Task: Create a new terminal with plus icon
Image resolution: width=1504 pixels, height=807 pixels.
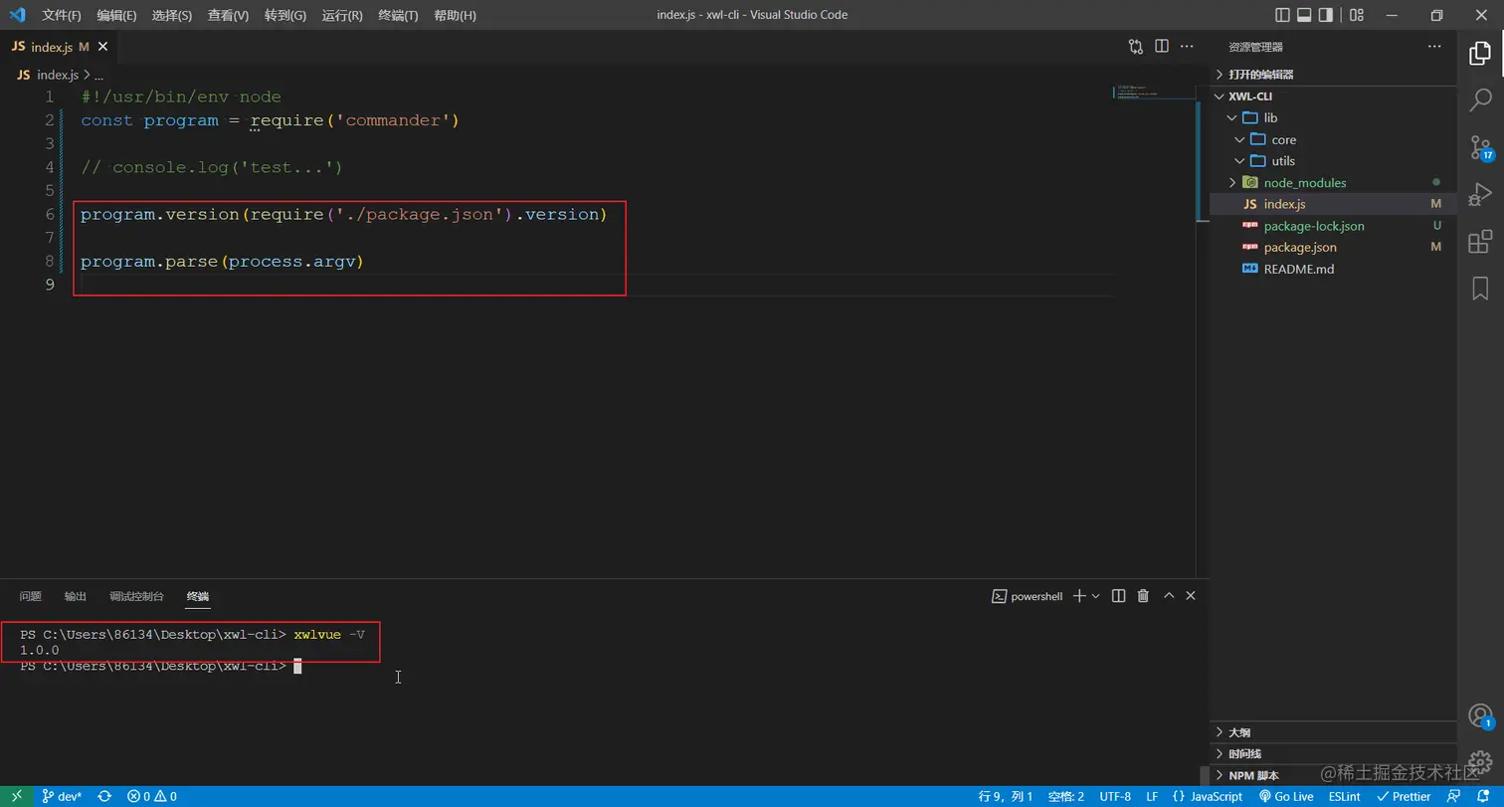Action: [x=1079, y=596]
